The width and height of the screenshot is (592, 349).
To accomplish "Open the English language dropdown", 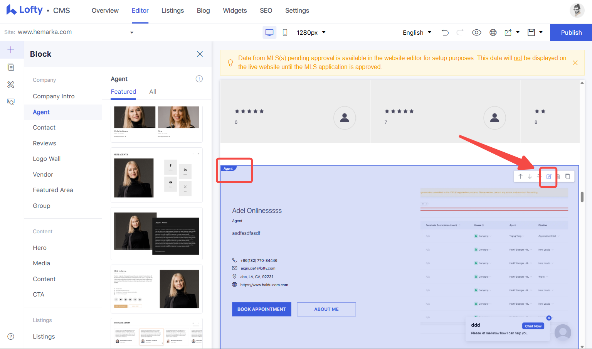I will click(x=417, y=32).
